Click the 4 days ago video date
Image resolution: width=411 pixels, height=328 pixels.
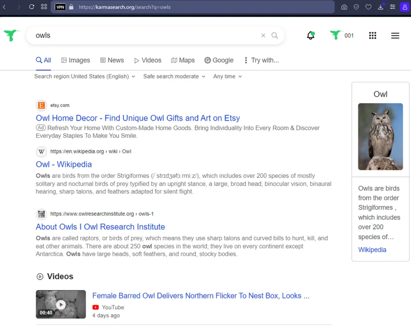tap(106, 316)
